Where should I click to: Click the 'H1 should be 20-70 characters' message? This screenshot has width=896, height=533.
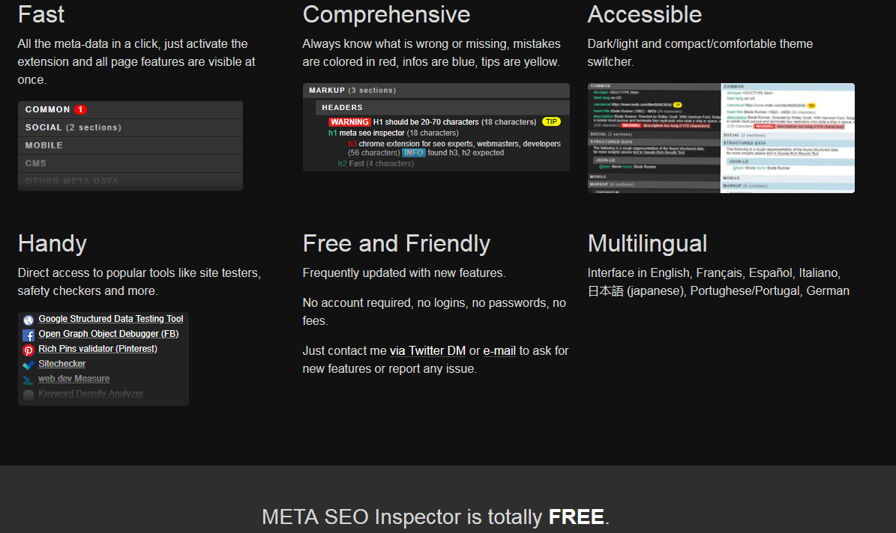[455, 122]
